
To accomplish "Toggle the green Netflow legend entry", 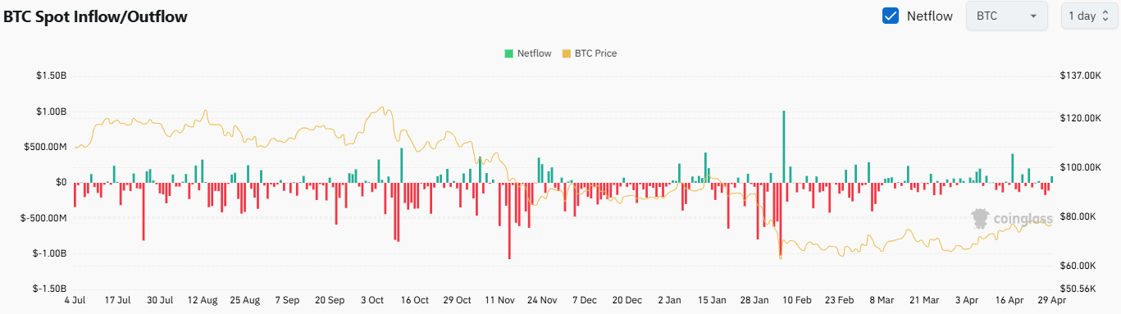I will [x=527, y=53].
